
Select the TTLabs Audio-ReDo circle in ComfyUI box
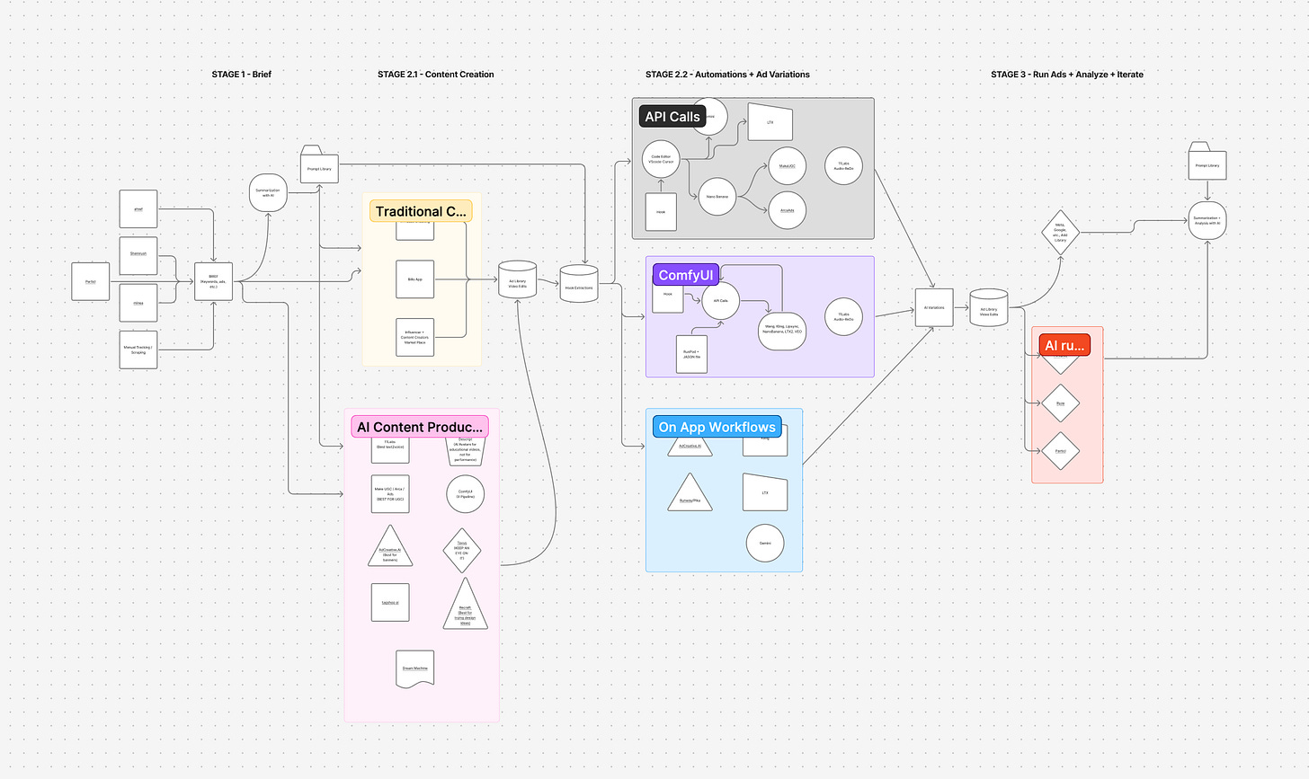pyautogui.click(x=843, y=316)
